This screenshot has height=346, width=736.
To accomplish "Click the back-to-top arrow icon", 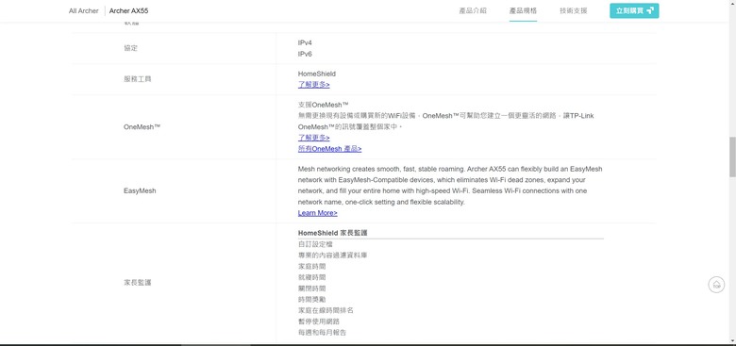I will (x=716, y=285).
